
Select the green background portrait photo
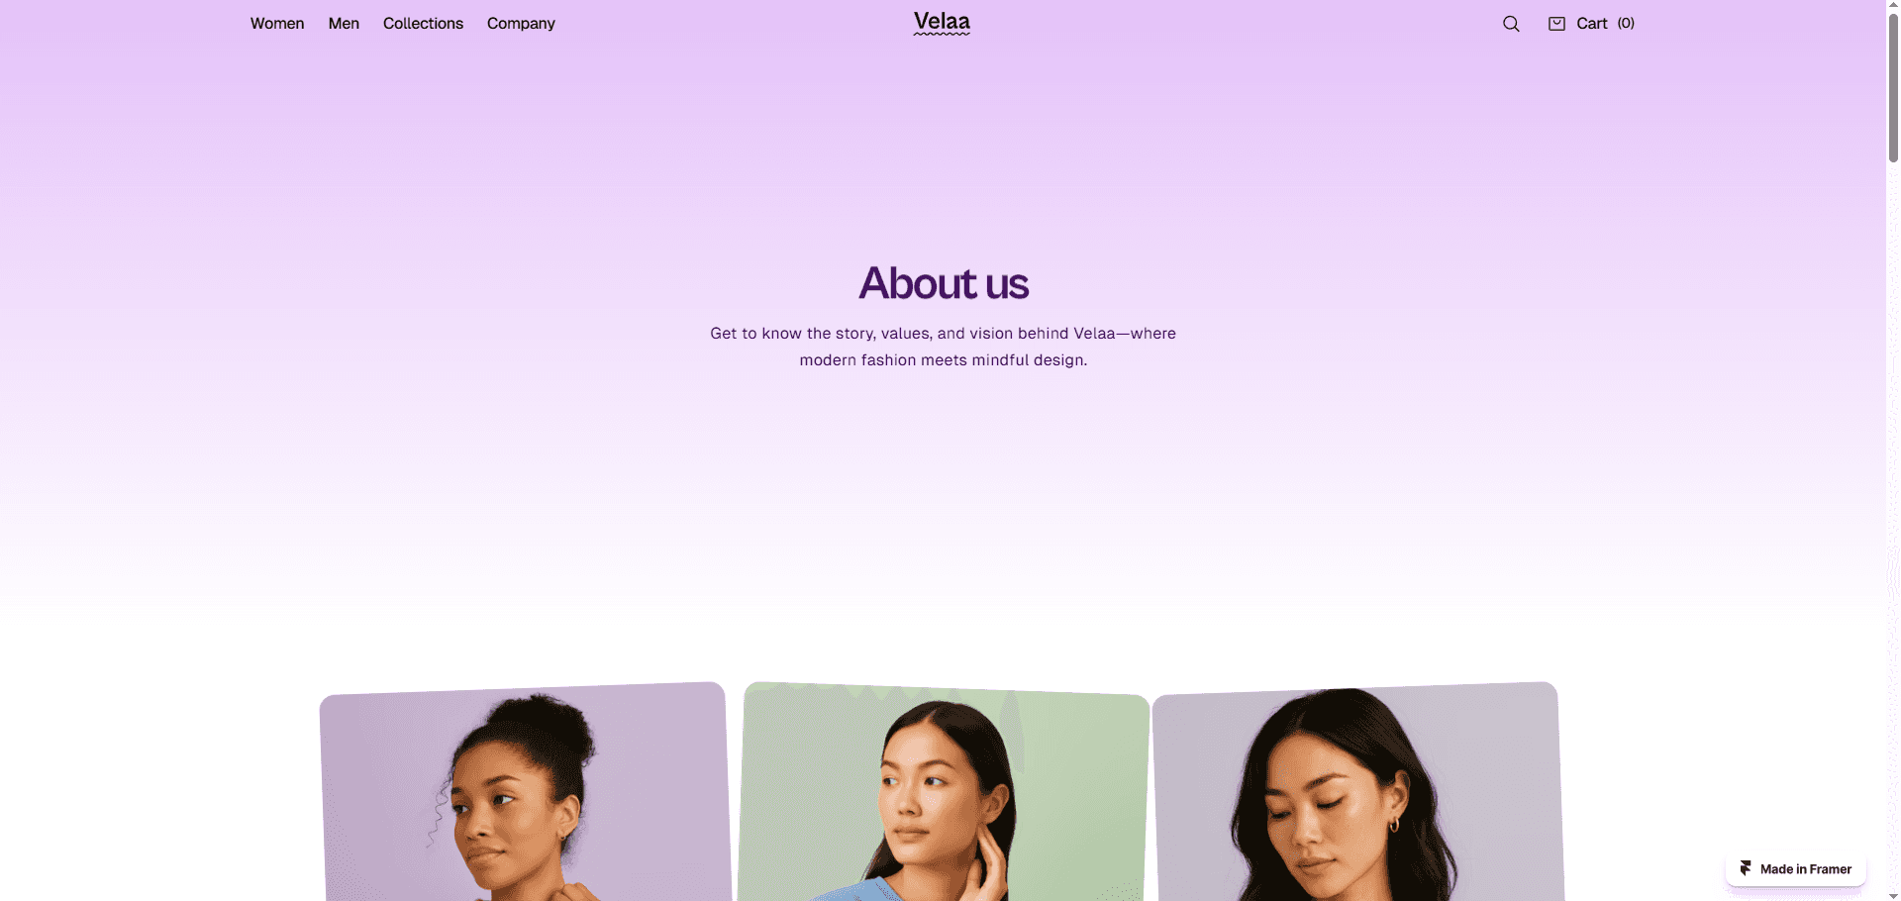tap(944, 792)
